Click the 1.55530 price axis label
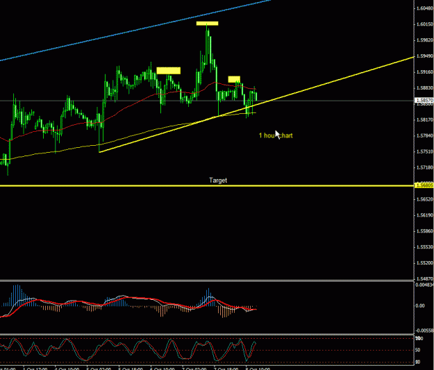This screenshot has height=370, width=434. coord(424,246)
